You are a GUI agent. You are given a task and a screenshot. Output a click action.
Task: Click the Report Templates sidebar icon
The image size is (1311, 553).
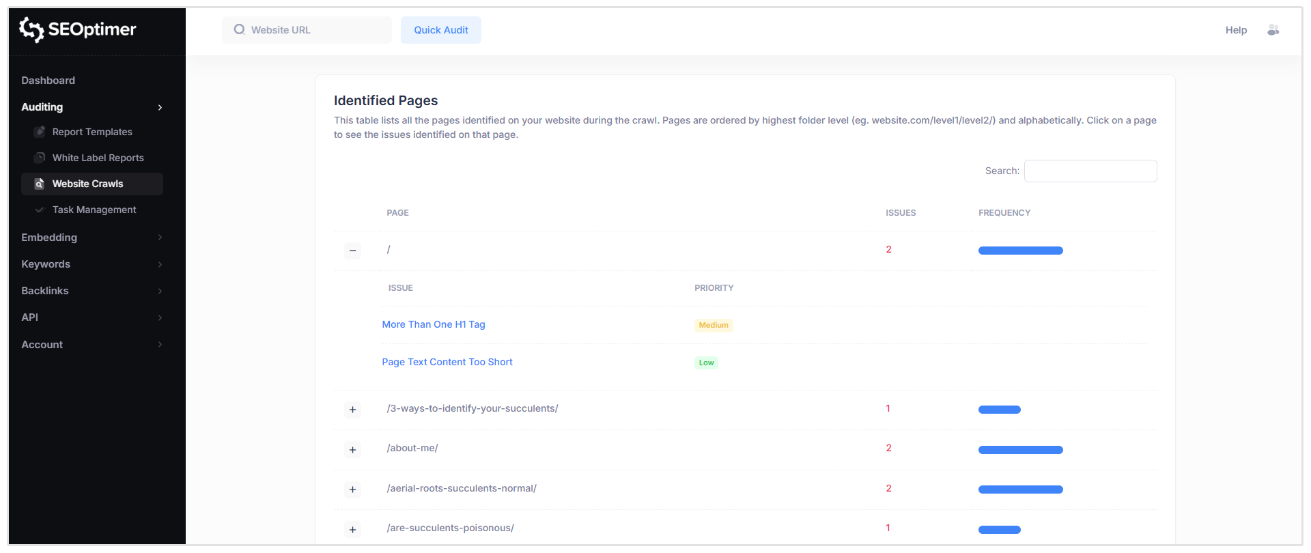click(x=40, y=132)
